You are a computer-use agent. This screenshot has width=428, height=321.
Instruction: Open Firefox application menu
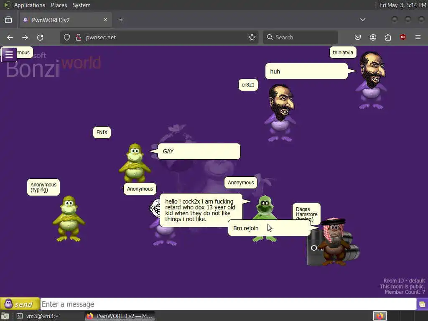(418, 37)
